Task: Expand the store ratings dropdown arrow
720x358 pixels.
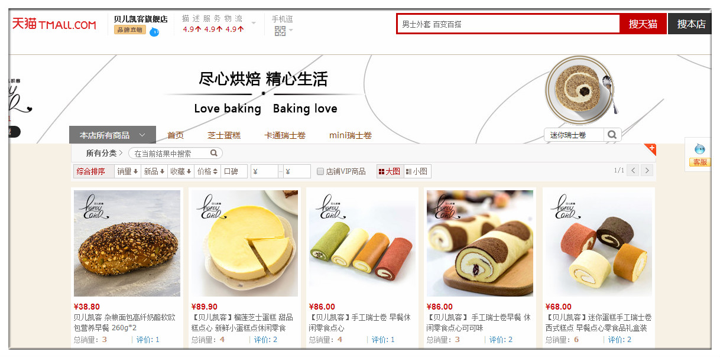Action: tap(254, 23)
